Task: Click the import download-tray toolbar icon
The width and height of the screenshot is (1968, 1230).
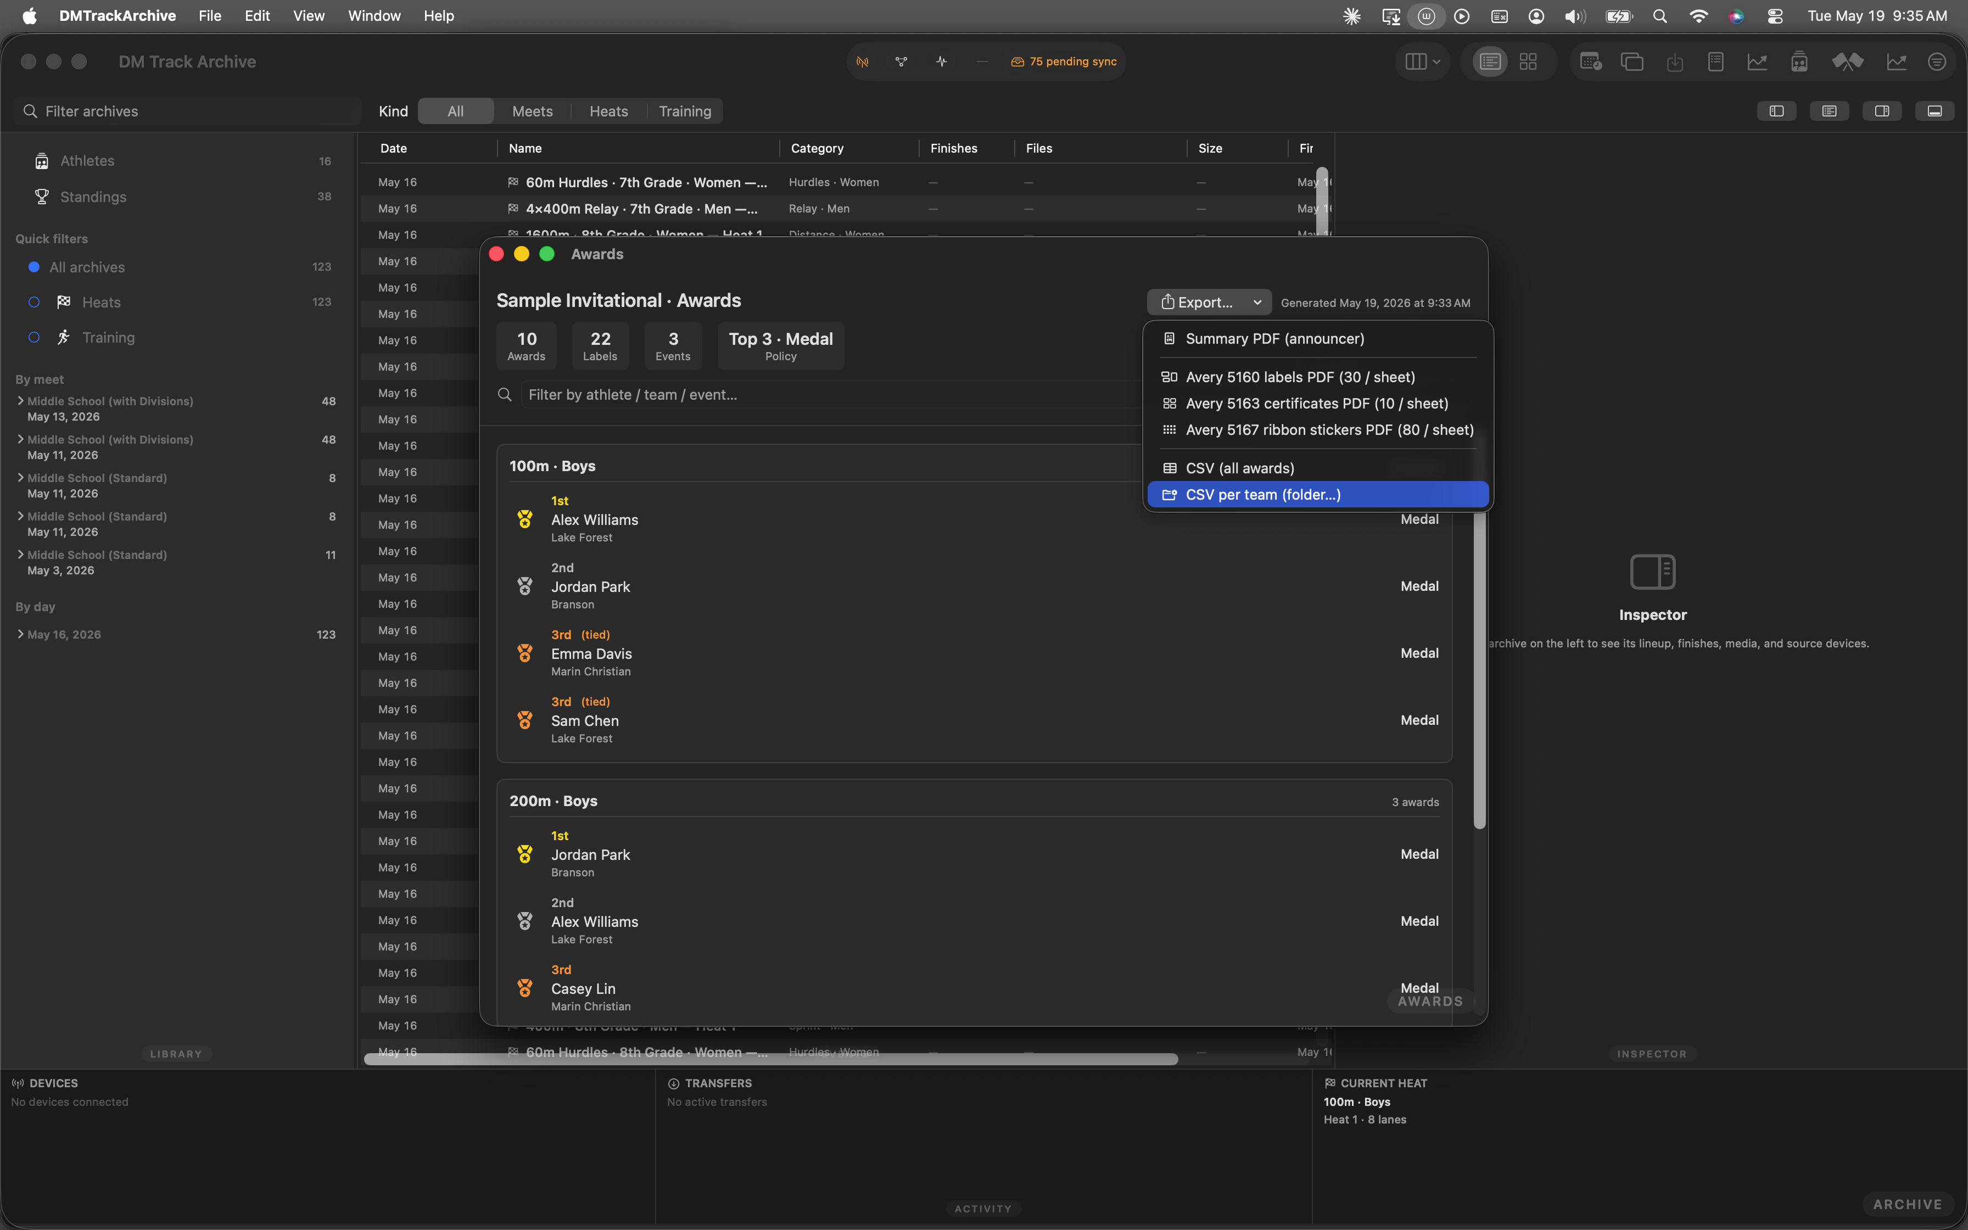Action: coord(1674,62)
